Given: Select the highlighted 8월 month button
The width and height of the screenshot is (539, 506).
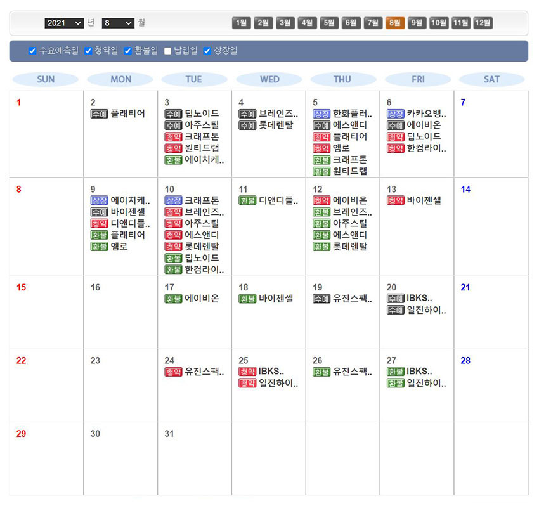Looking at the screenshot, I should point(395,23).
